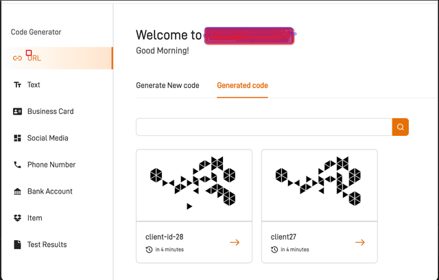The height and width of the screenshot is (280, 439).
Task: Open the Social Media menu label
Action: pyautogui.click(x=48, y=138)
